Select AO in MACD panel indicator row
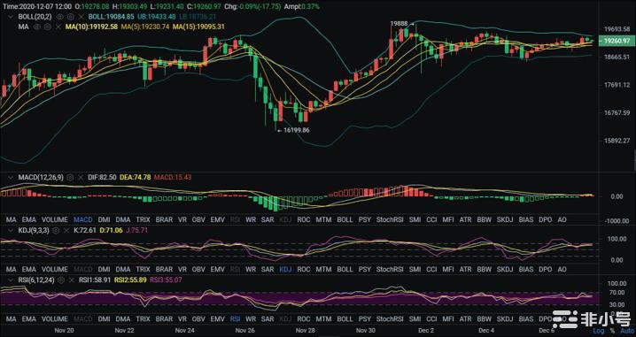Image resolution: width=636 pixels, height=337 pixels. [x=562, y=220]
